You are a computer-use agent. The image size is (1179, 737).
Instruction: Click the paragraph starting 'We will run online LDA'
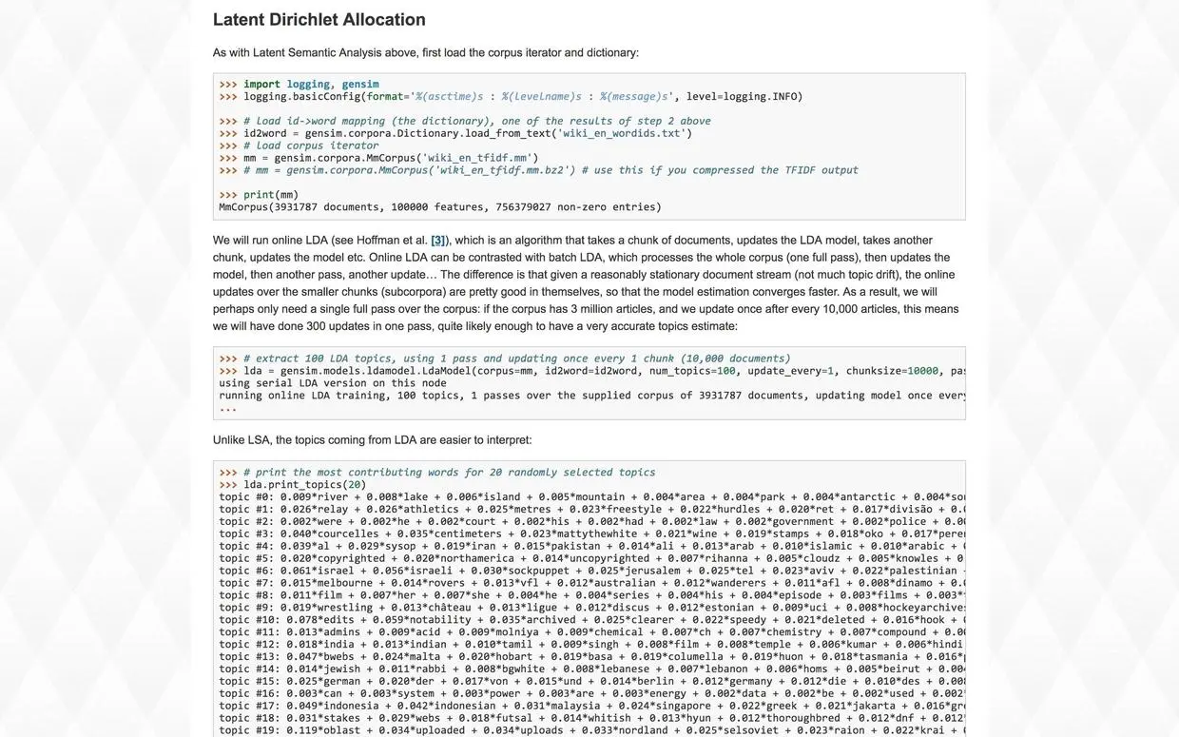tap(587, 283)
